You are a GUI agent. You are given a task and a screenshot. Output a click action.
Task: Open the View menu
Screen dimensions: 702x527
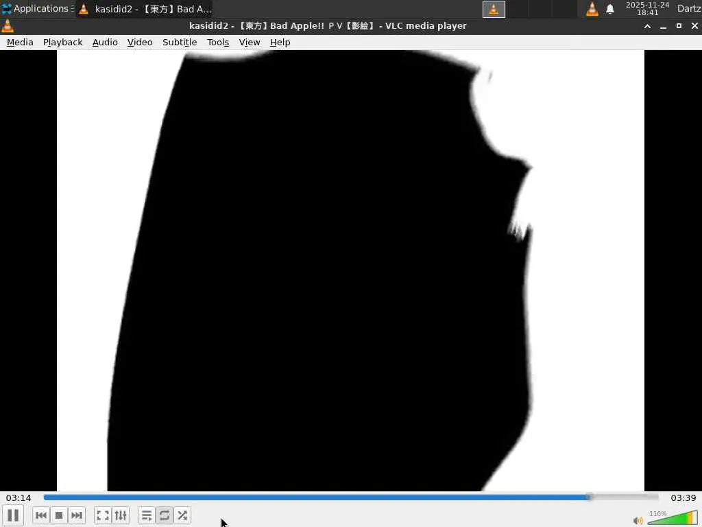(250, 42)
